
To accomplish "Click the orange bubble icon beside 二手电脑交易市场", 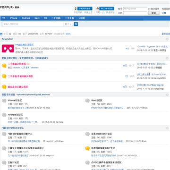I will (x=4, y=66).
